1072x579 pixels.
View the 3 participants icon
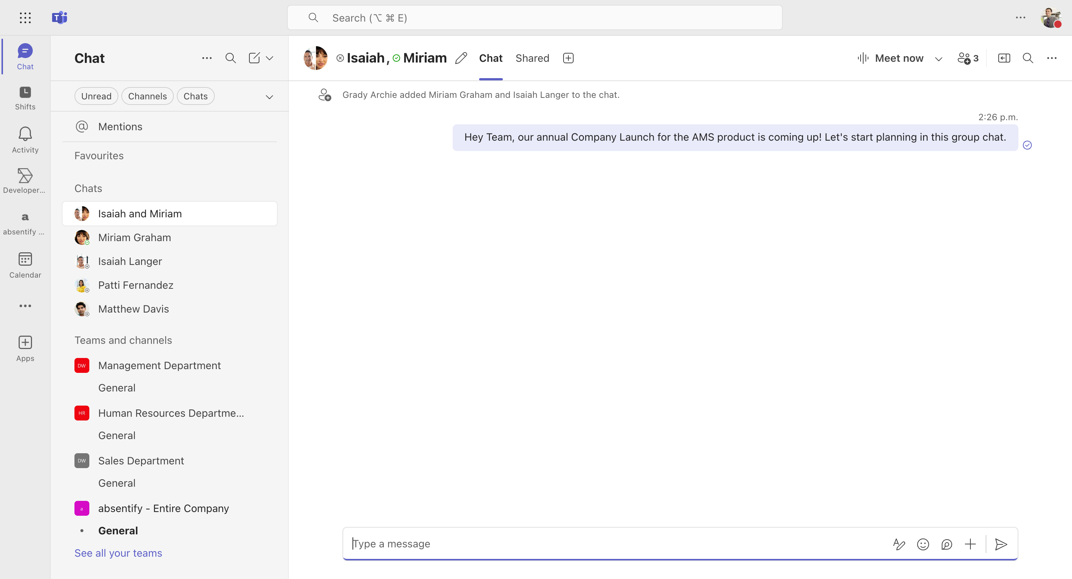tap(967, 58)
